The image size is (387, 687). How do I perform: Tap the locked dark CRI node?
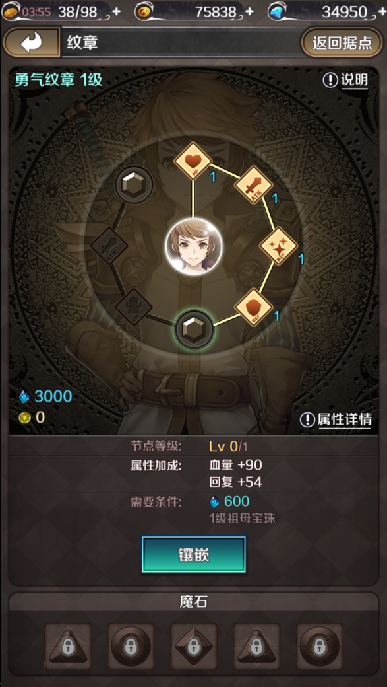coord(133,307)
